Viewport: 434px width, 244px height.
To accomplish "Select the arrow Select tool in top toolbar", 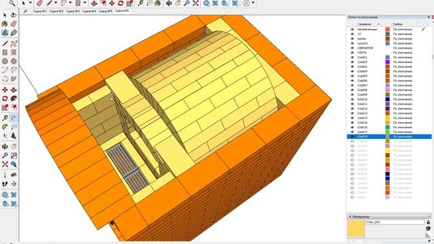I will [24, 3].
